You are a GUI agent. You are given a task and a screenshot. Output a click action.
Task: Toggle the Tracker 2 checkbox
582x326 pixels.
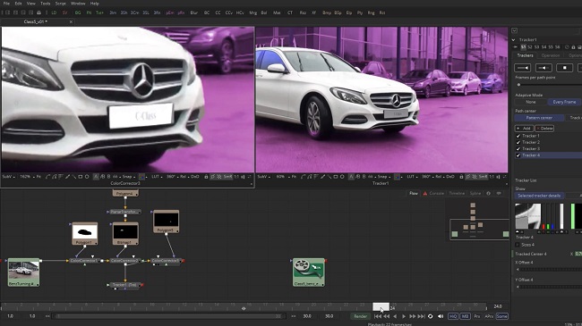(x=518, y=142)
